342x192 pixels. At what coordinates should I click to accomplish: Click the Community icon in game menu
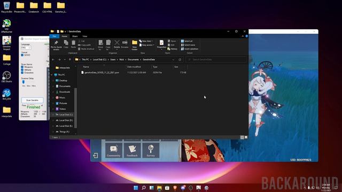tap(114, 150)
